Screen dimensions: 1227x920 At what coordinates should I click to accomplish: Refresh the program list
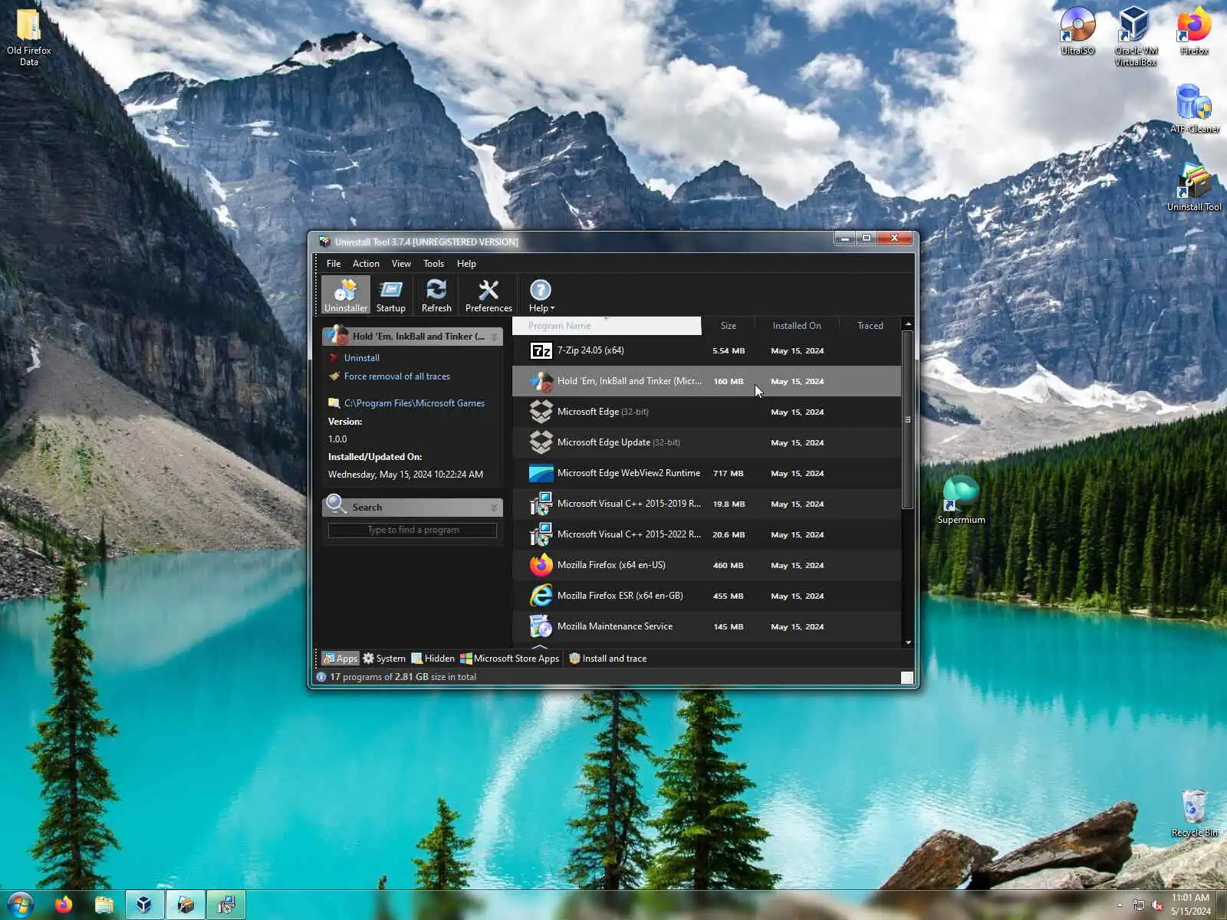[x=436, y=295]
